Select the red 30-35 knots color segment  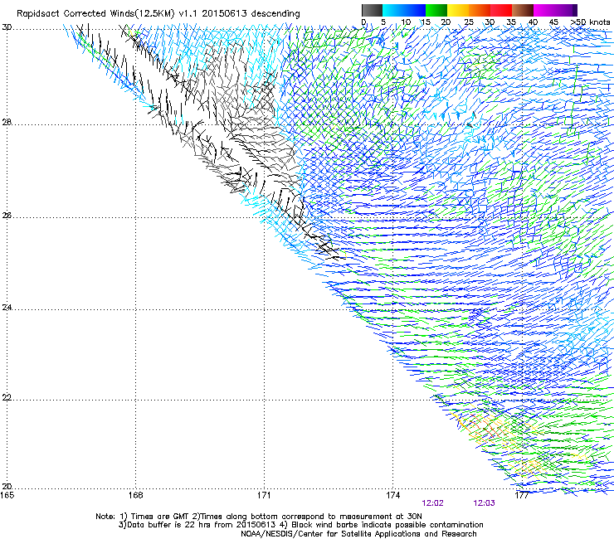(x=501, y=10)
